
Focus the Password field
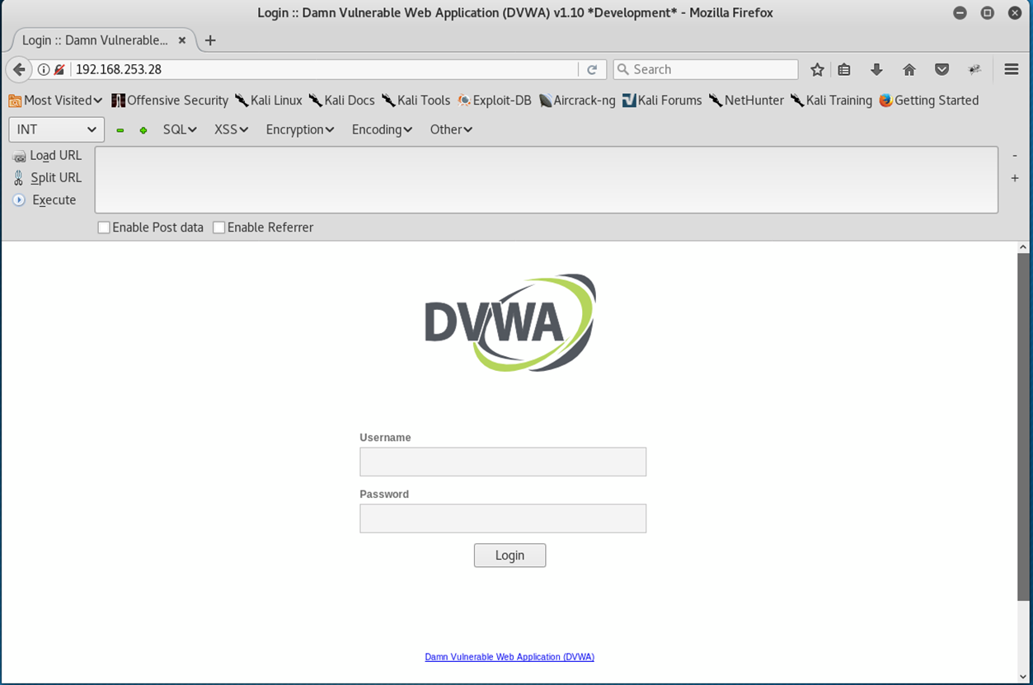click(x=503, y=518)
